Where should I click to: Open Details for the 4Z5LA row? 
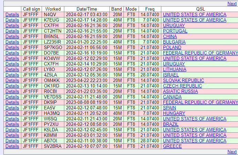coord(12,75)
